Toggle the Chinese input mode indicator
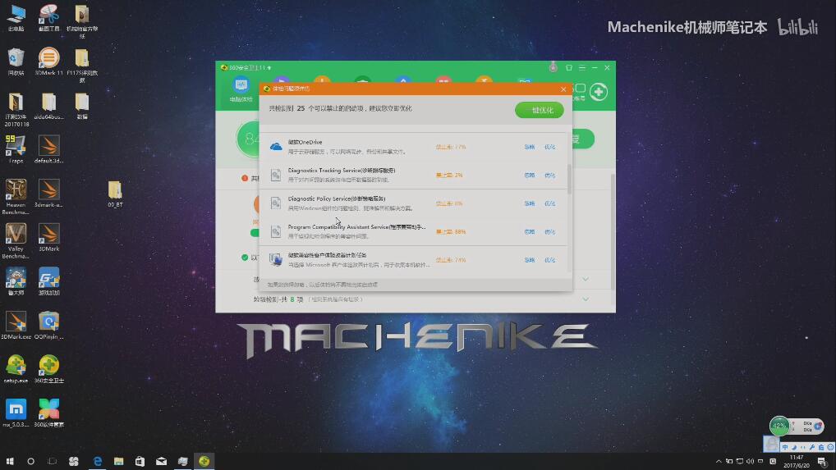Image resolution: width=836 pixels, height=470 pixels. (785, 447)
